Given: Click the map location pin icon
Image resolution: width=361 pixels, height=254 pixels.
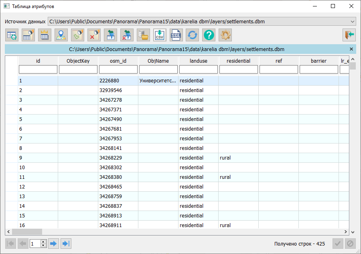Looking at the screenshot, I should 61,35.
